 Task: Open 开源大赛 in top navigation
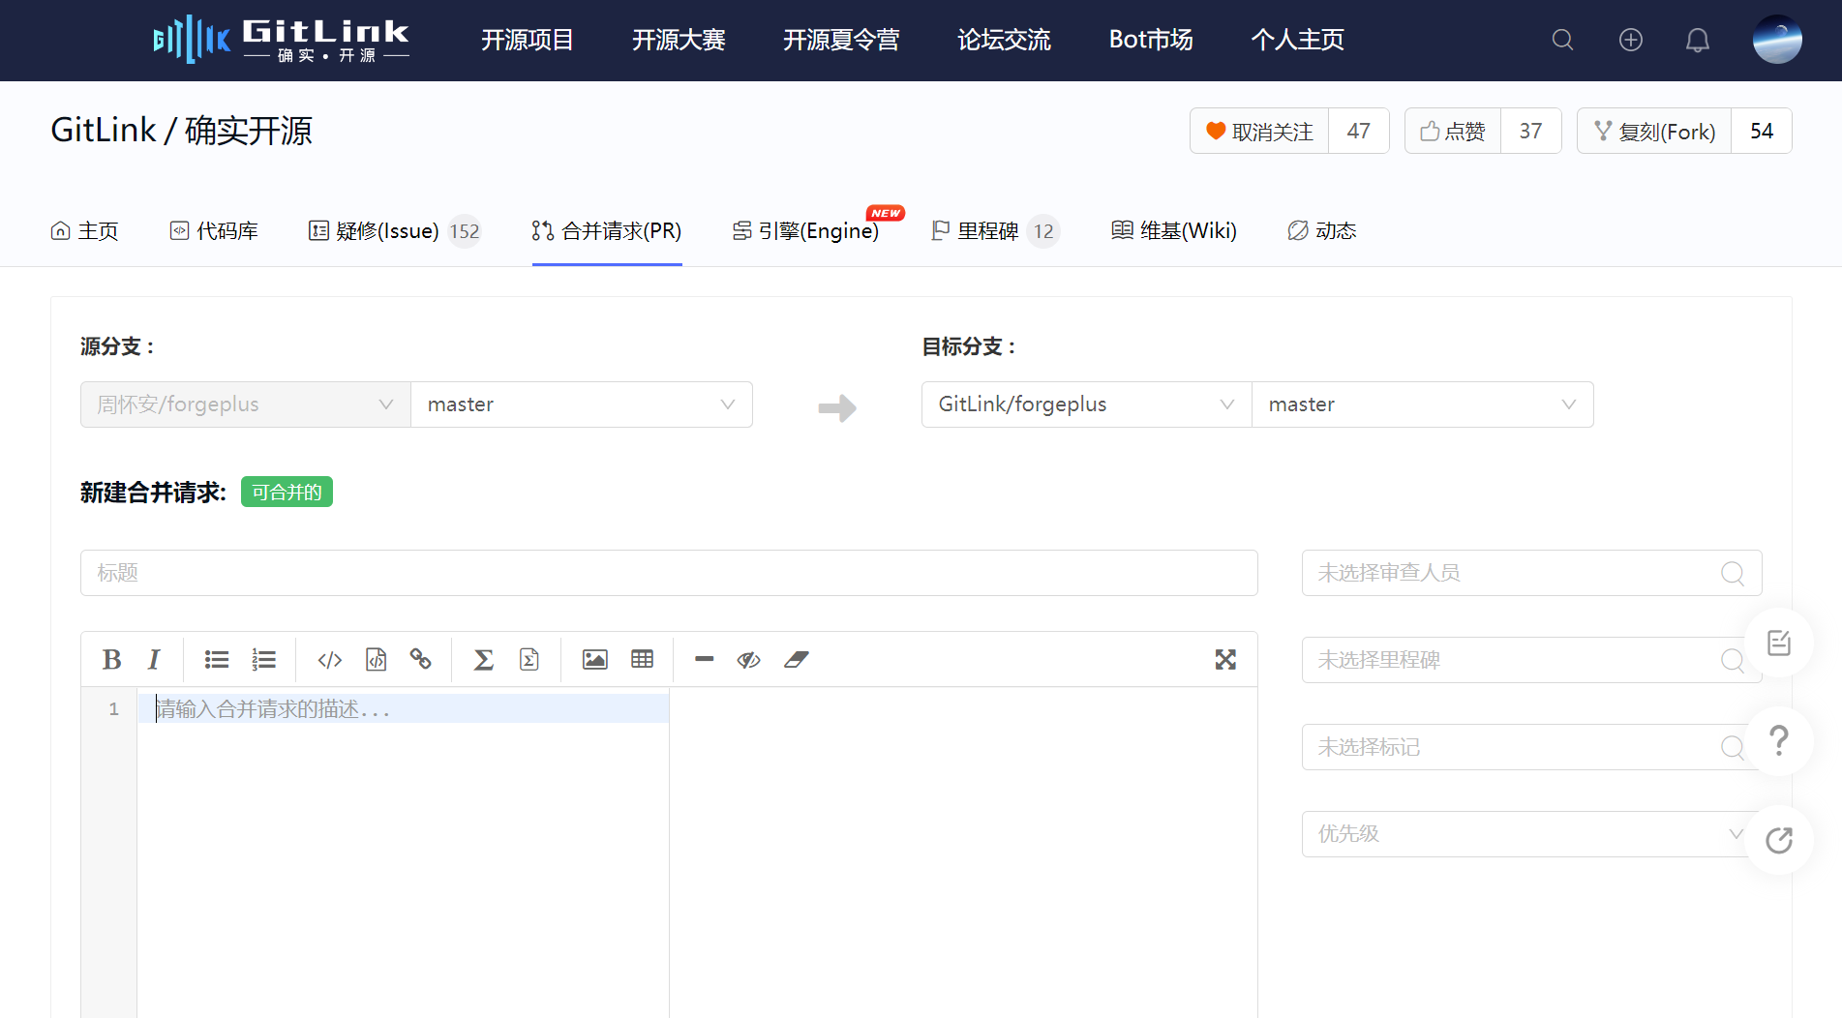click(679, 40)
